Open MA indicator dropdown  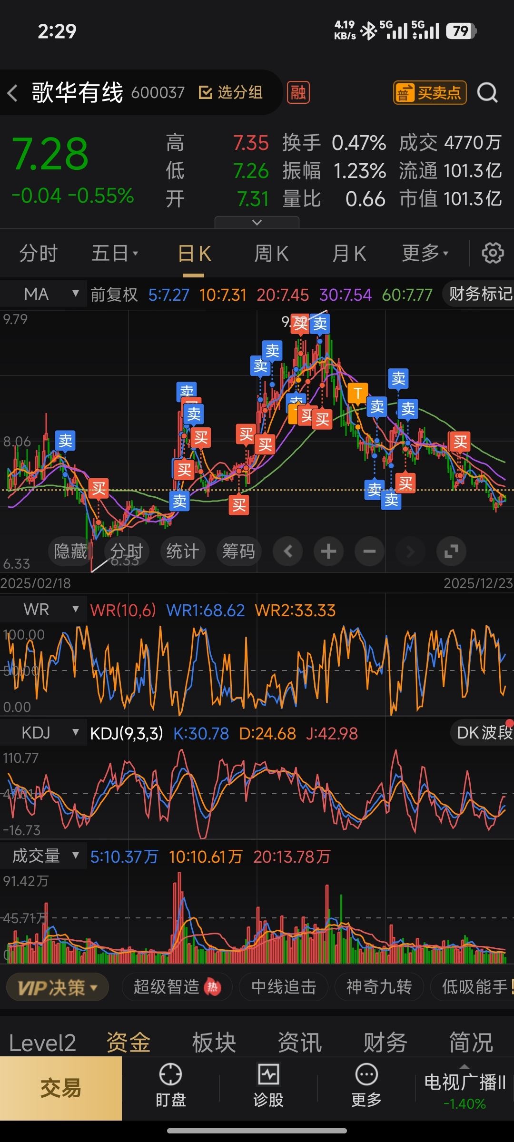[x=43, y=294]
